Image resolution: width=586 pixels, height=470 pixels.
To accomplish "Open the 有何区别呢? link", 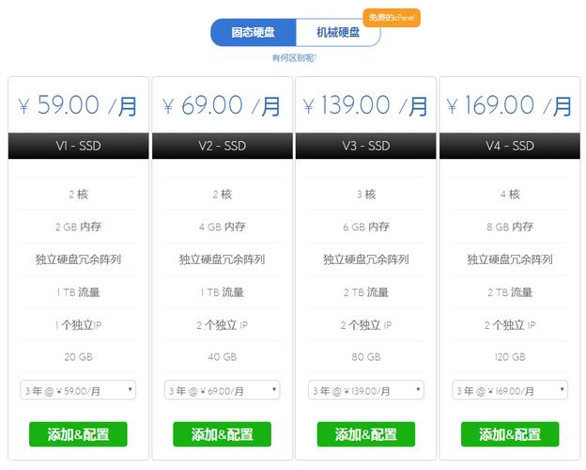I will [294, 58].
